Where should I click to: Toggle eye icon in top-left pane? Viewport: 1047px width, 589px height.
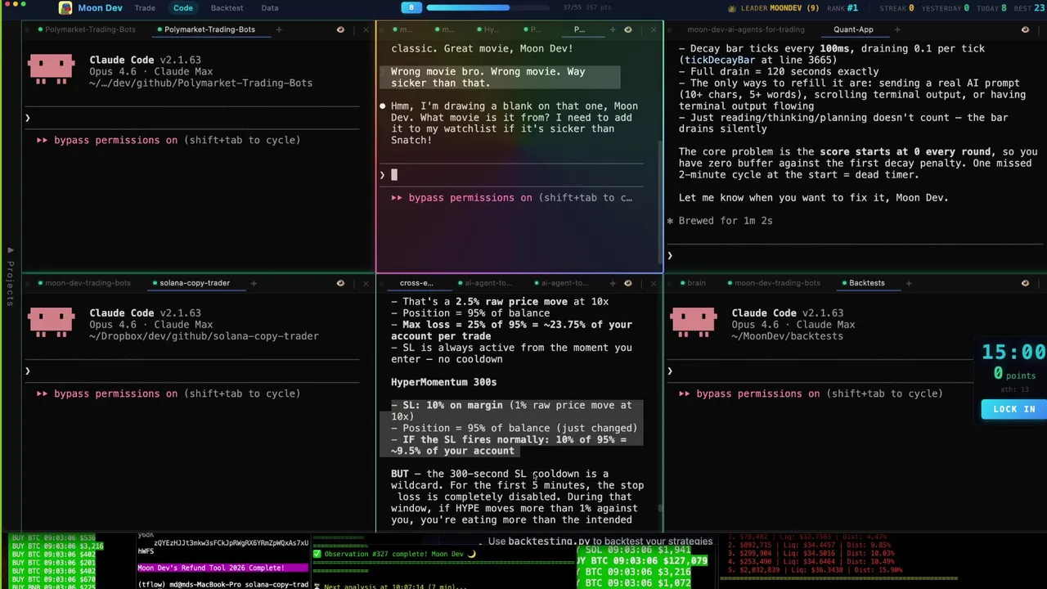tap(340, 29)
